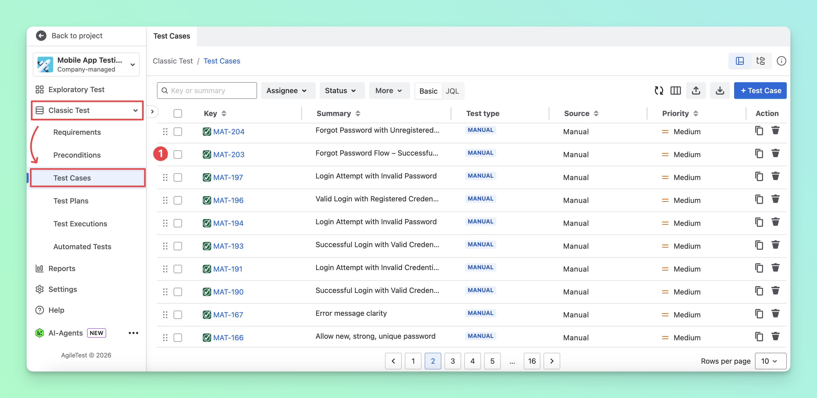Open Test Plans in the sidebar
Image resolution: width=817 pixels, height=398 pixels.
pos(71,201)
